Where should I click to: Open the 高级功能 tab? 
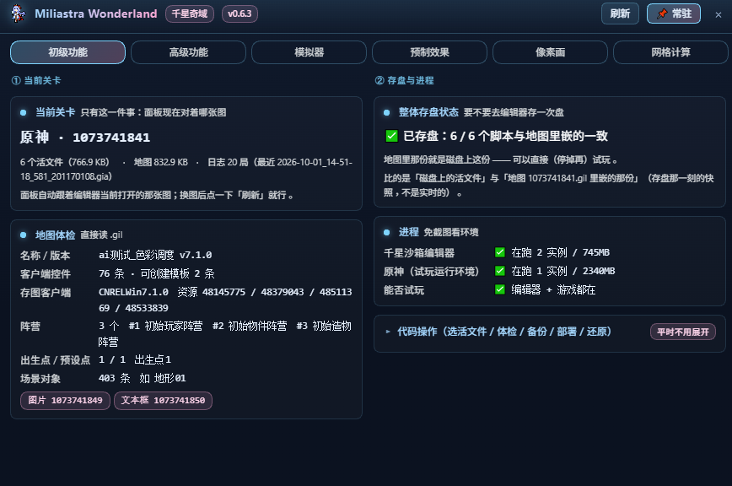pyautogui.click(x=188, y=52)
